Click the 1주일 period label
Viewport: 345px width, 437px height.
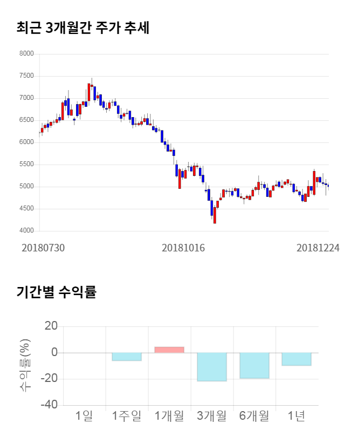[127, 416]
